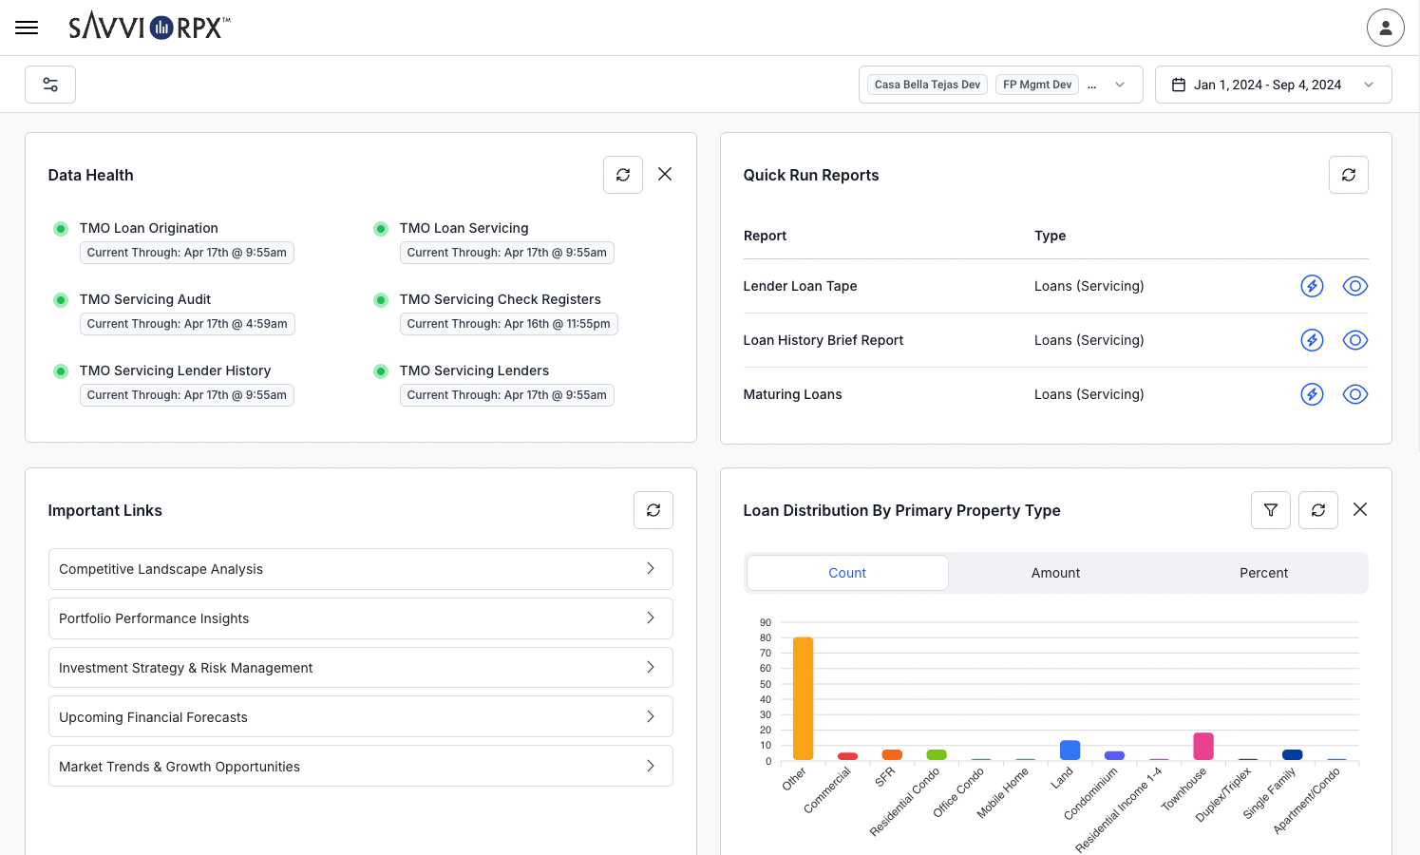Open the filter settings sliders button
This screenshot has width=1420, height=855.
tap(50, 85)
